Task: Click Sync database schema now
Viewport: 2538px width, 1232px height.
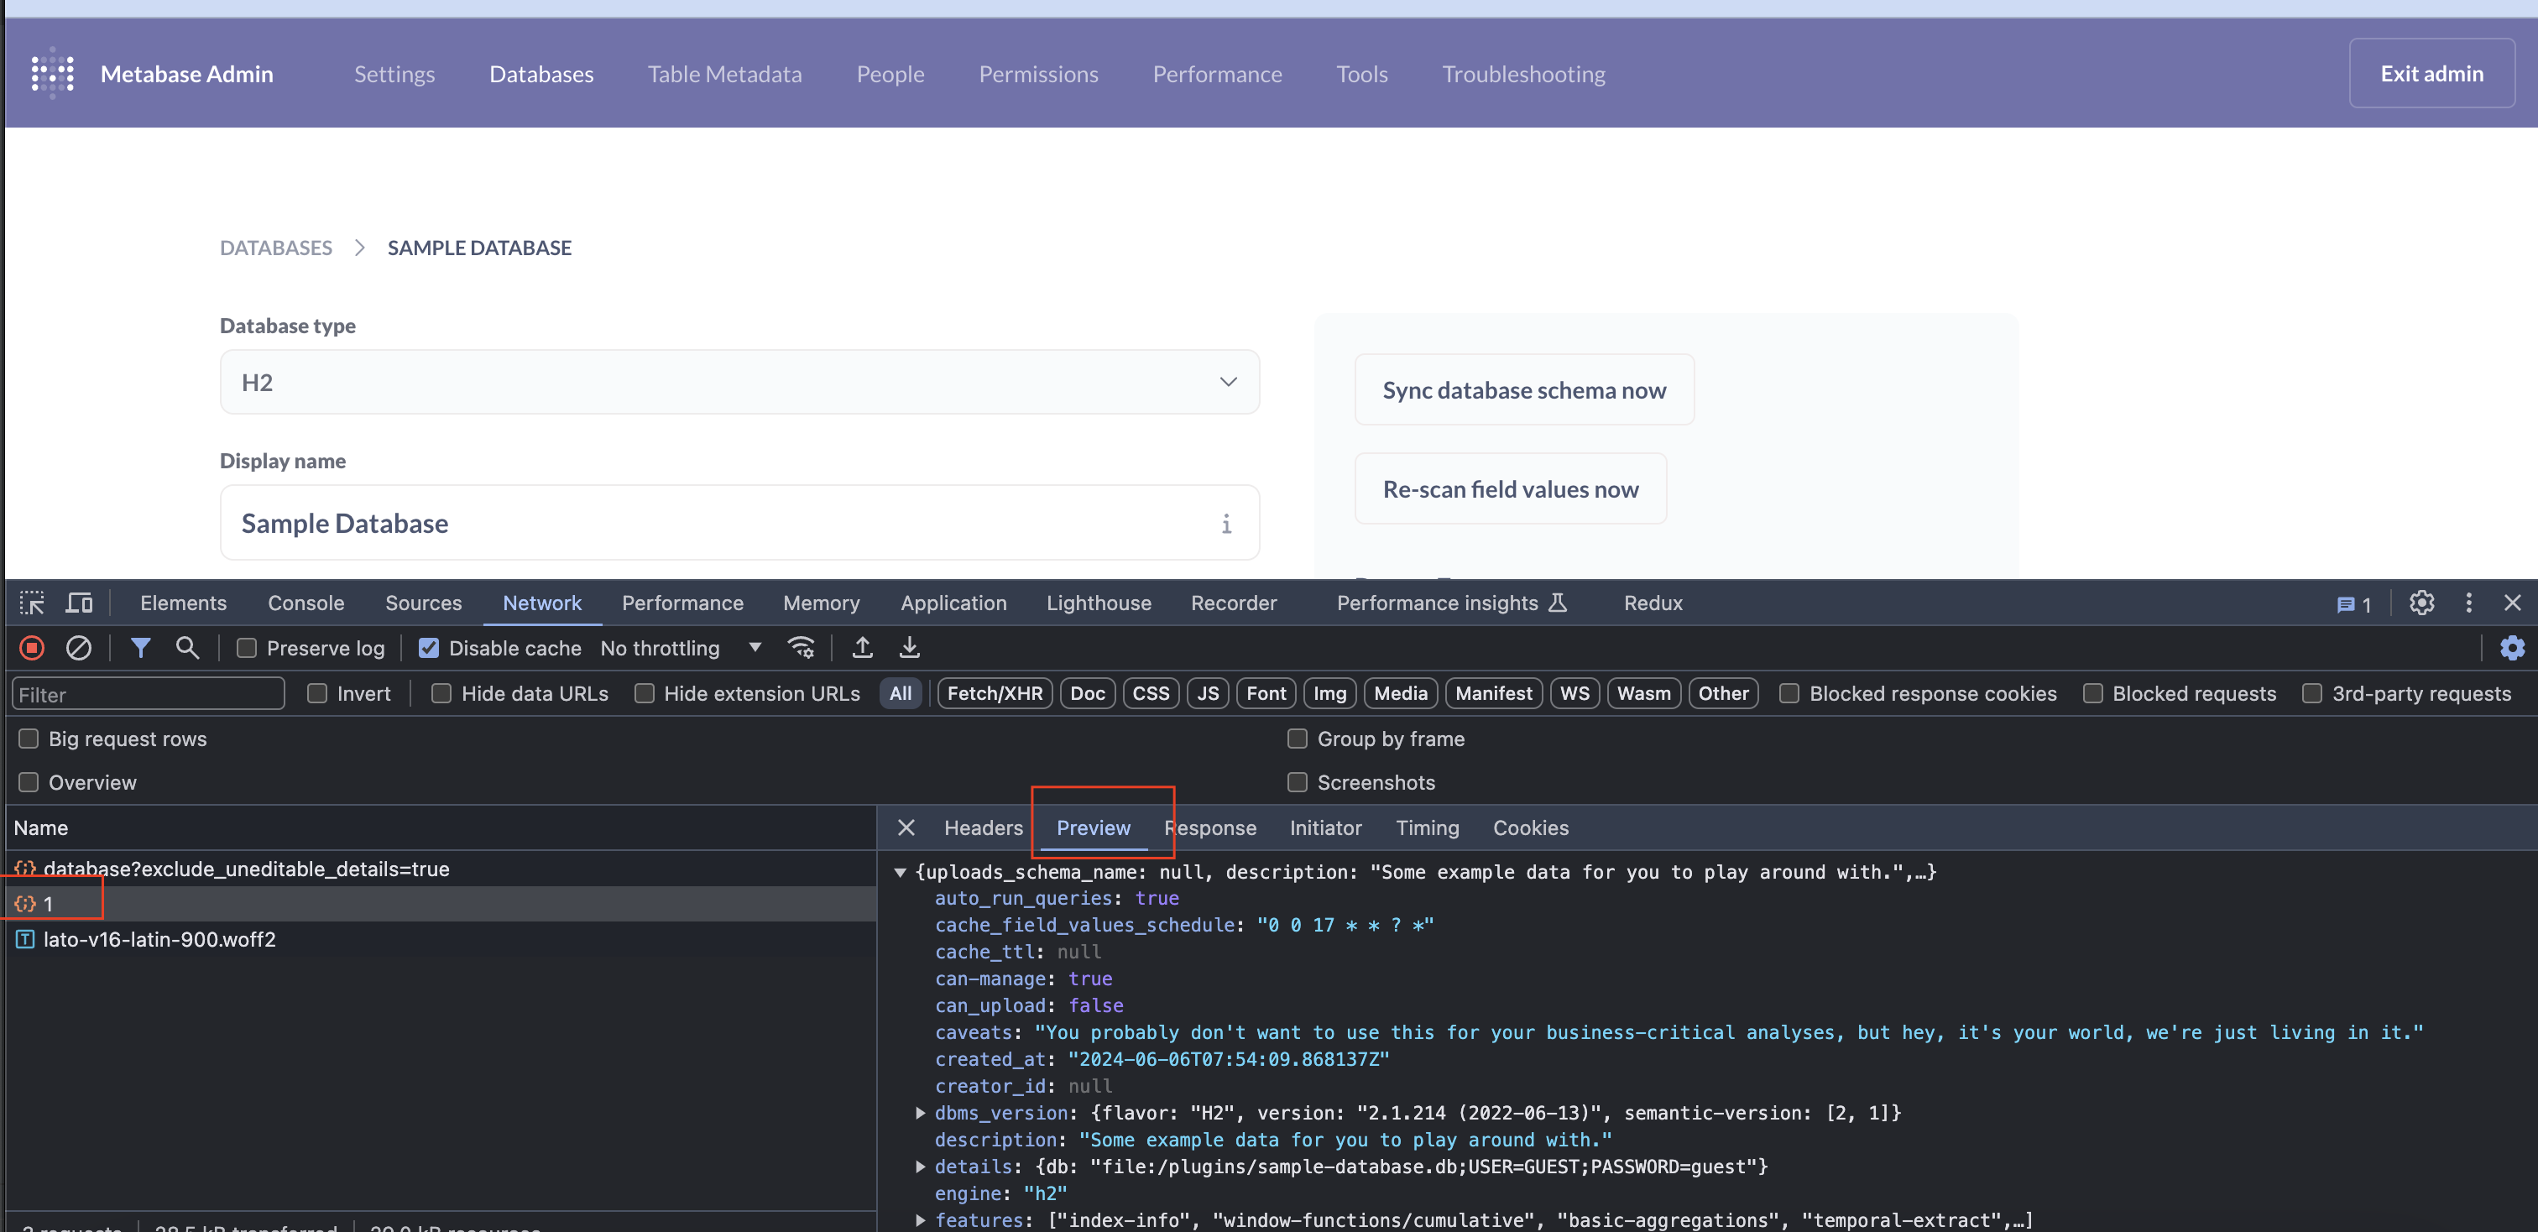Action: (x=1524, y=390)
